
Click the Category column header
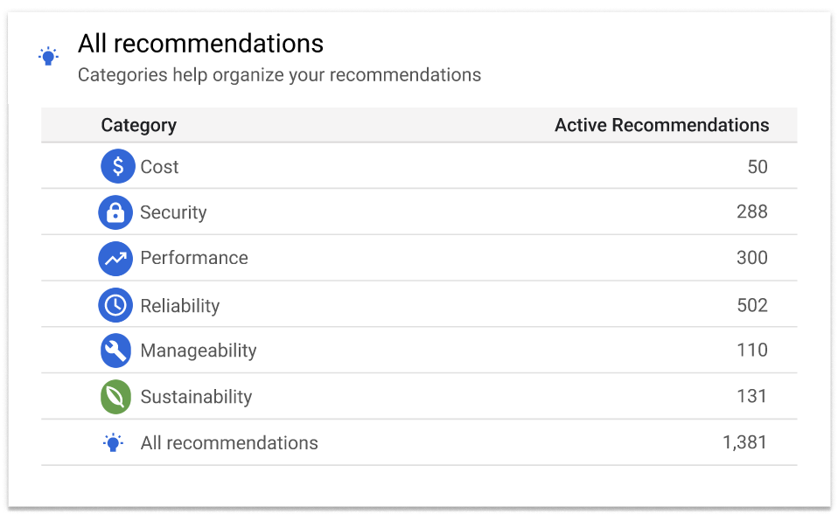click(x=138, y=125)
